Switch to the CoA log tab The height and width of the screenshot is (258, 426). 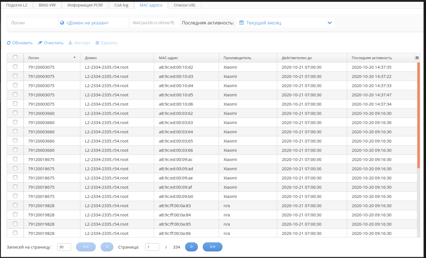coord(121,5)
